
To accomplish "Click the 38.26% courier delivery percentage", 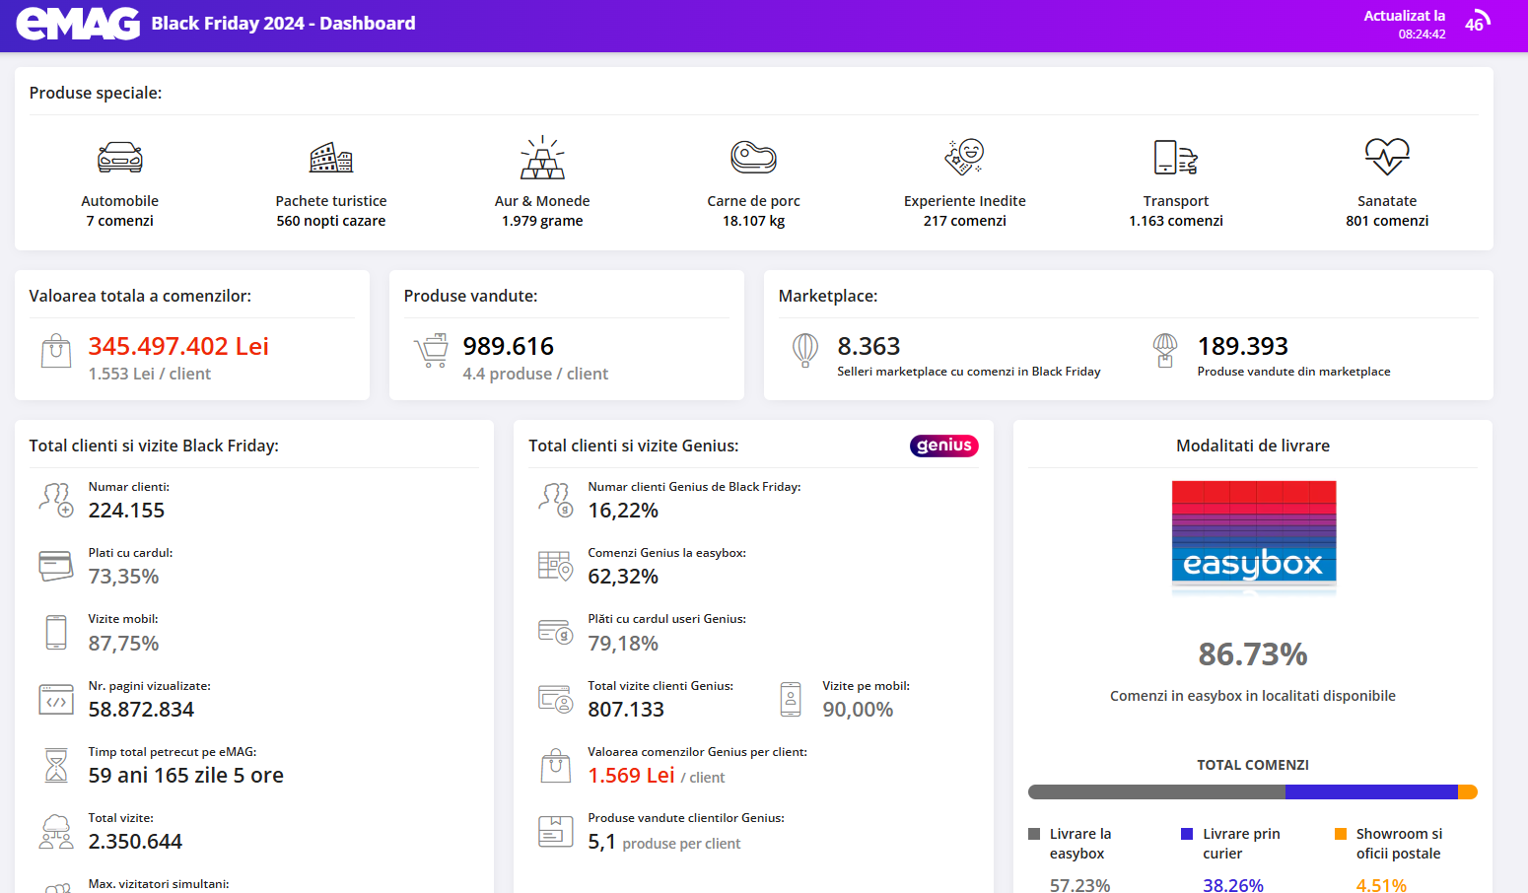I will [1233, 885].
